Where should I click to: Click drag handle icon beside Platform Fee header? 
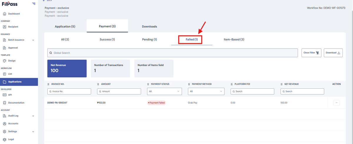[232, 84]
